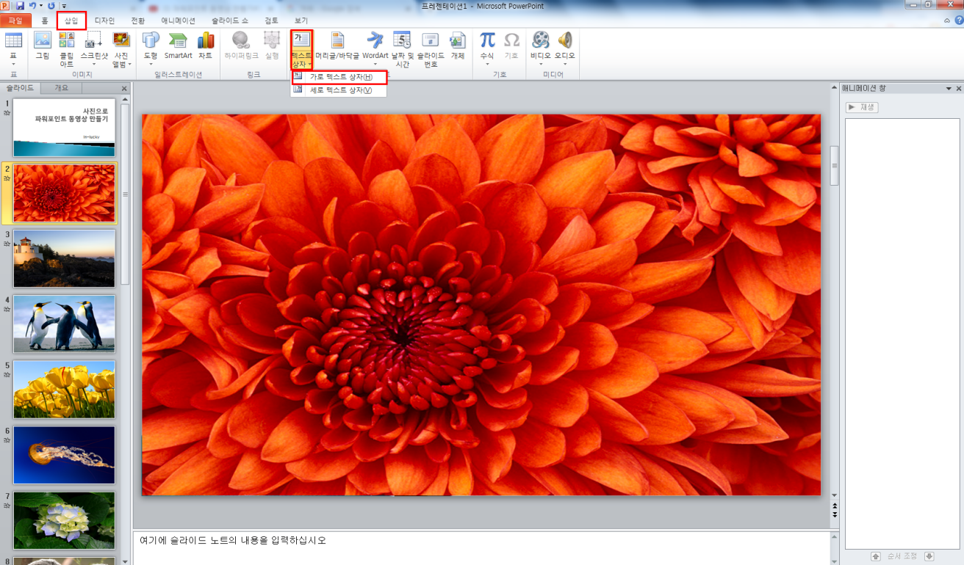Viewport: 964px width, 565px height.
Task: Close the 애니메이션 창 animation pane
Action: tap(958, 89)
